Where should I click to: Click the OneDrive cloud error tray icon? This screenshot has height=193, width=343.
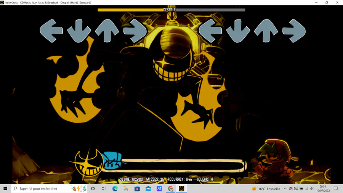click(290, 189)
